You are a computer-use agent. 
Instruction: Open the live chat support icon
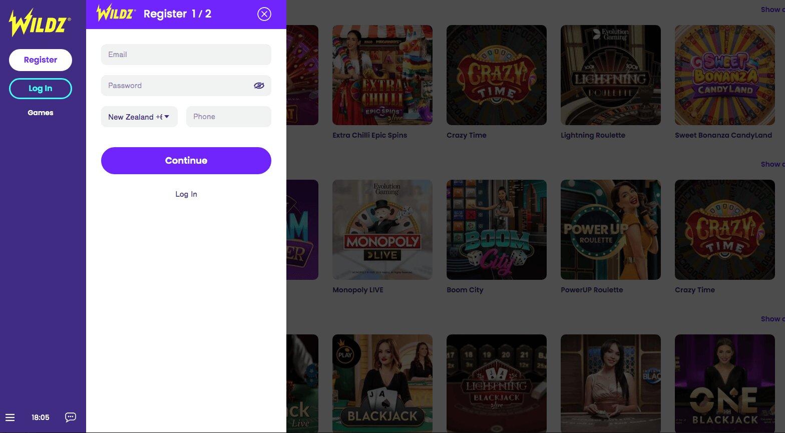point(71,417)
